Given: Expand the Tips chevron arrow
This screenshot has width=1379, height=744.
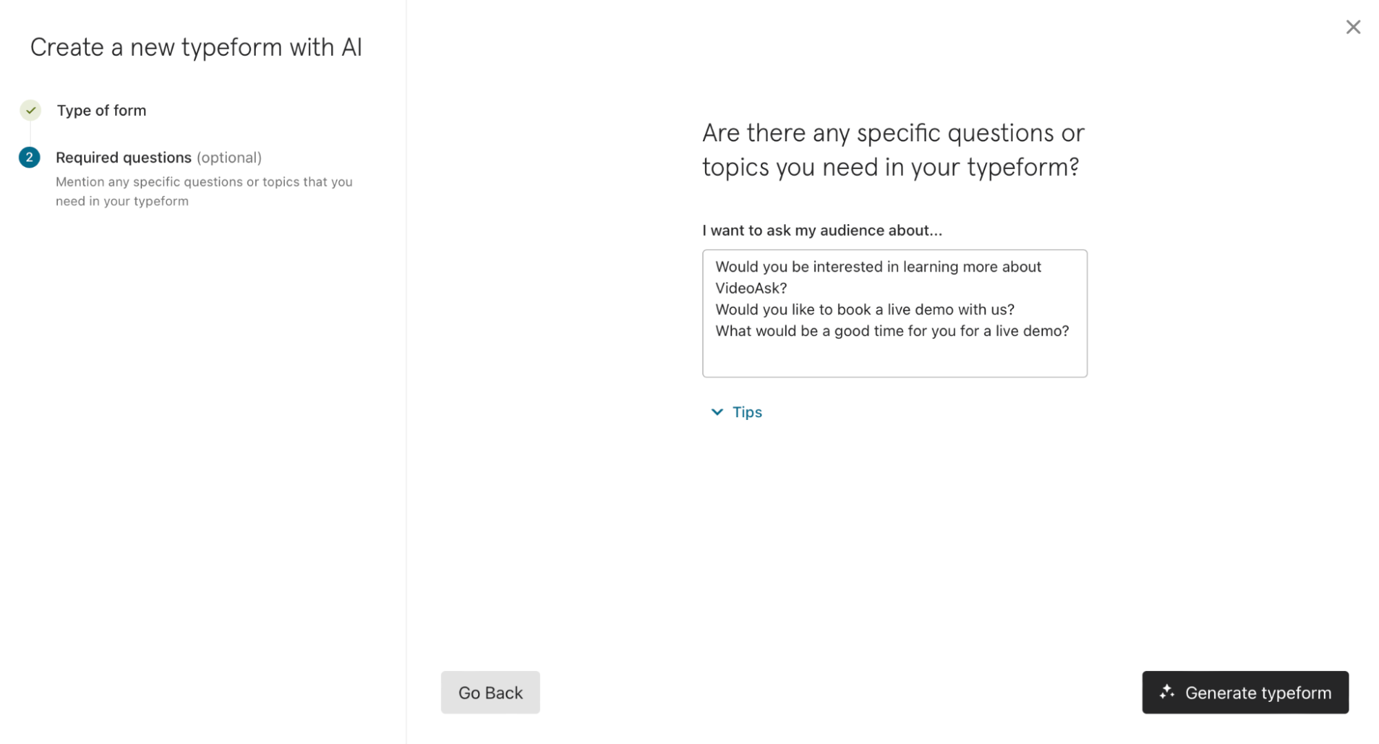Looking at the screenshot, I should 717,412.
